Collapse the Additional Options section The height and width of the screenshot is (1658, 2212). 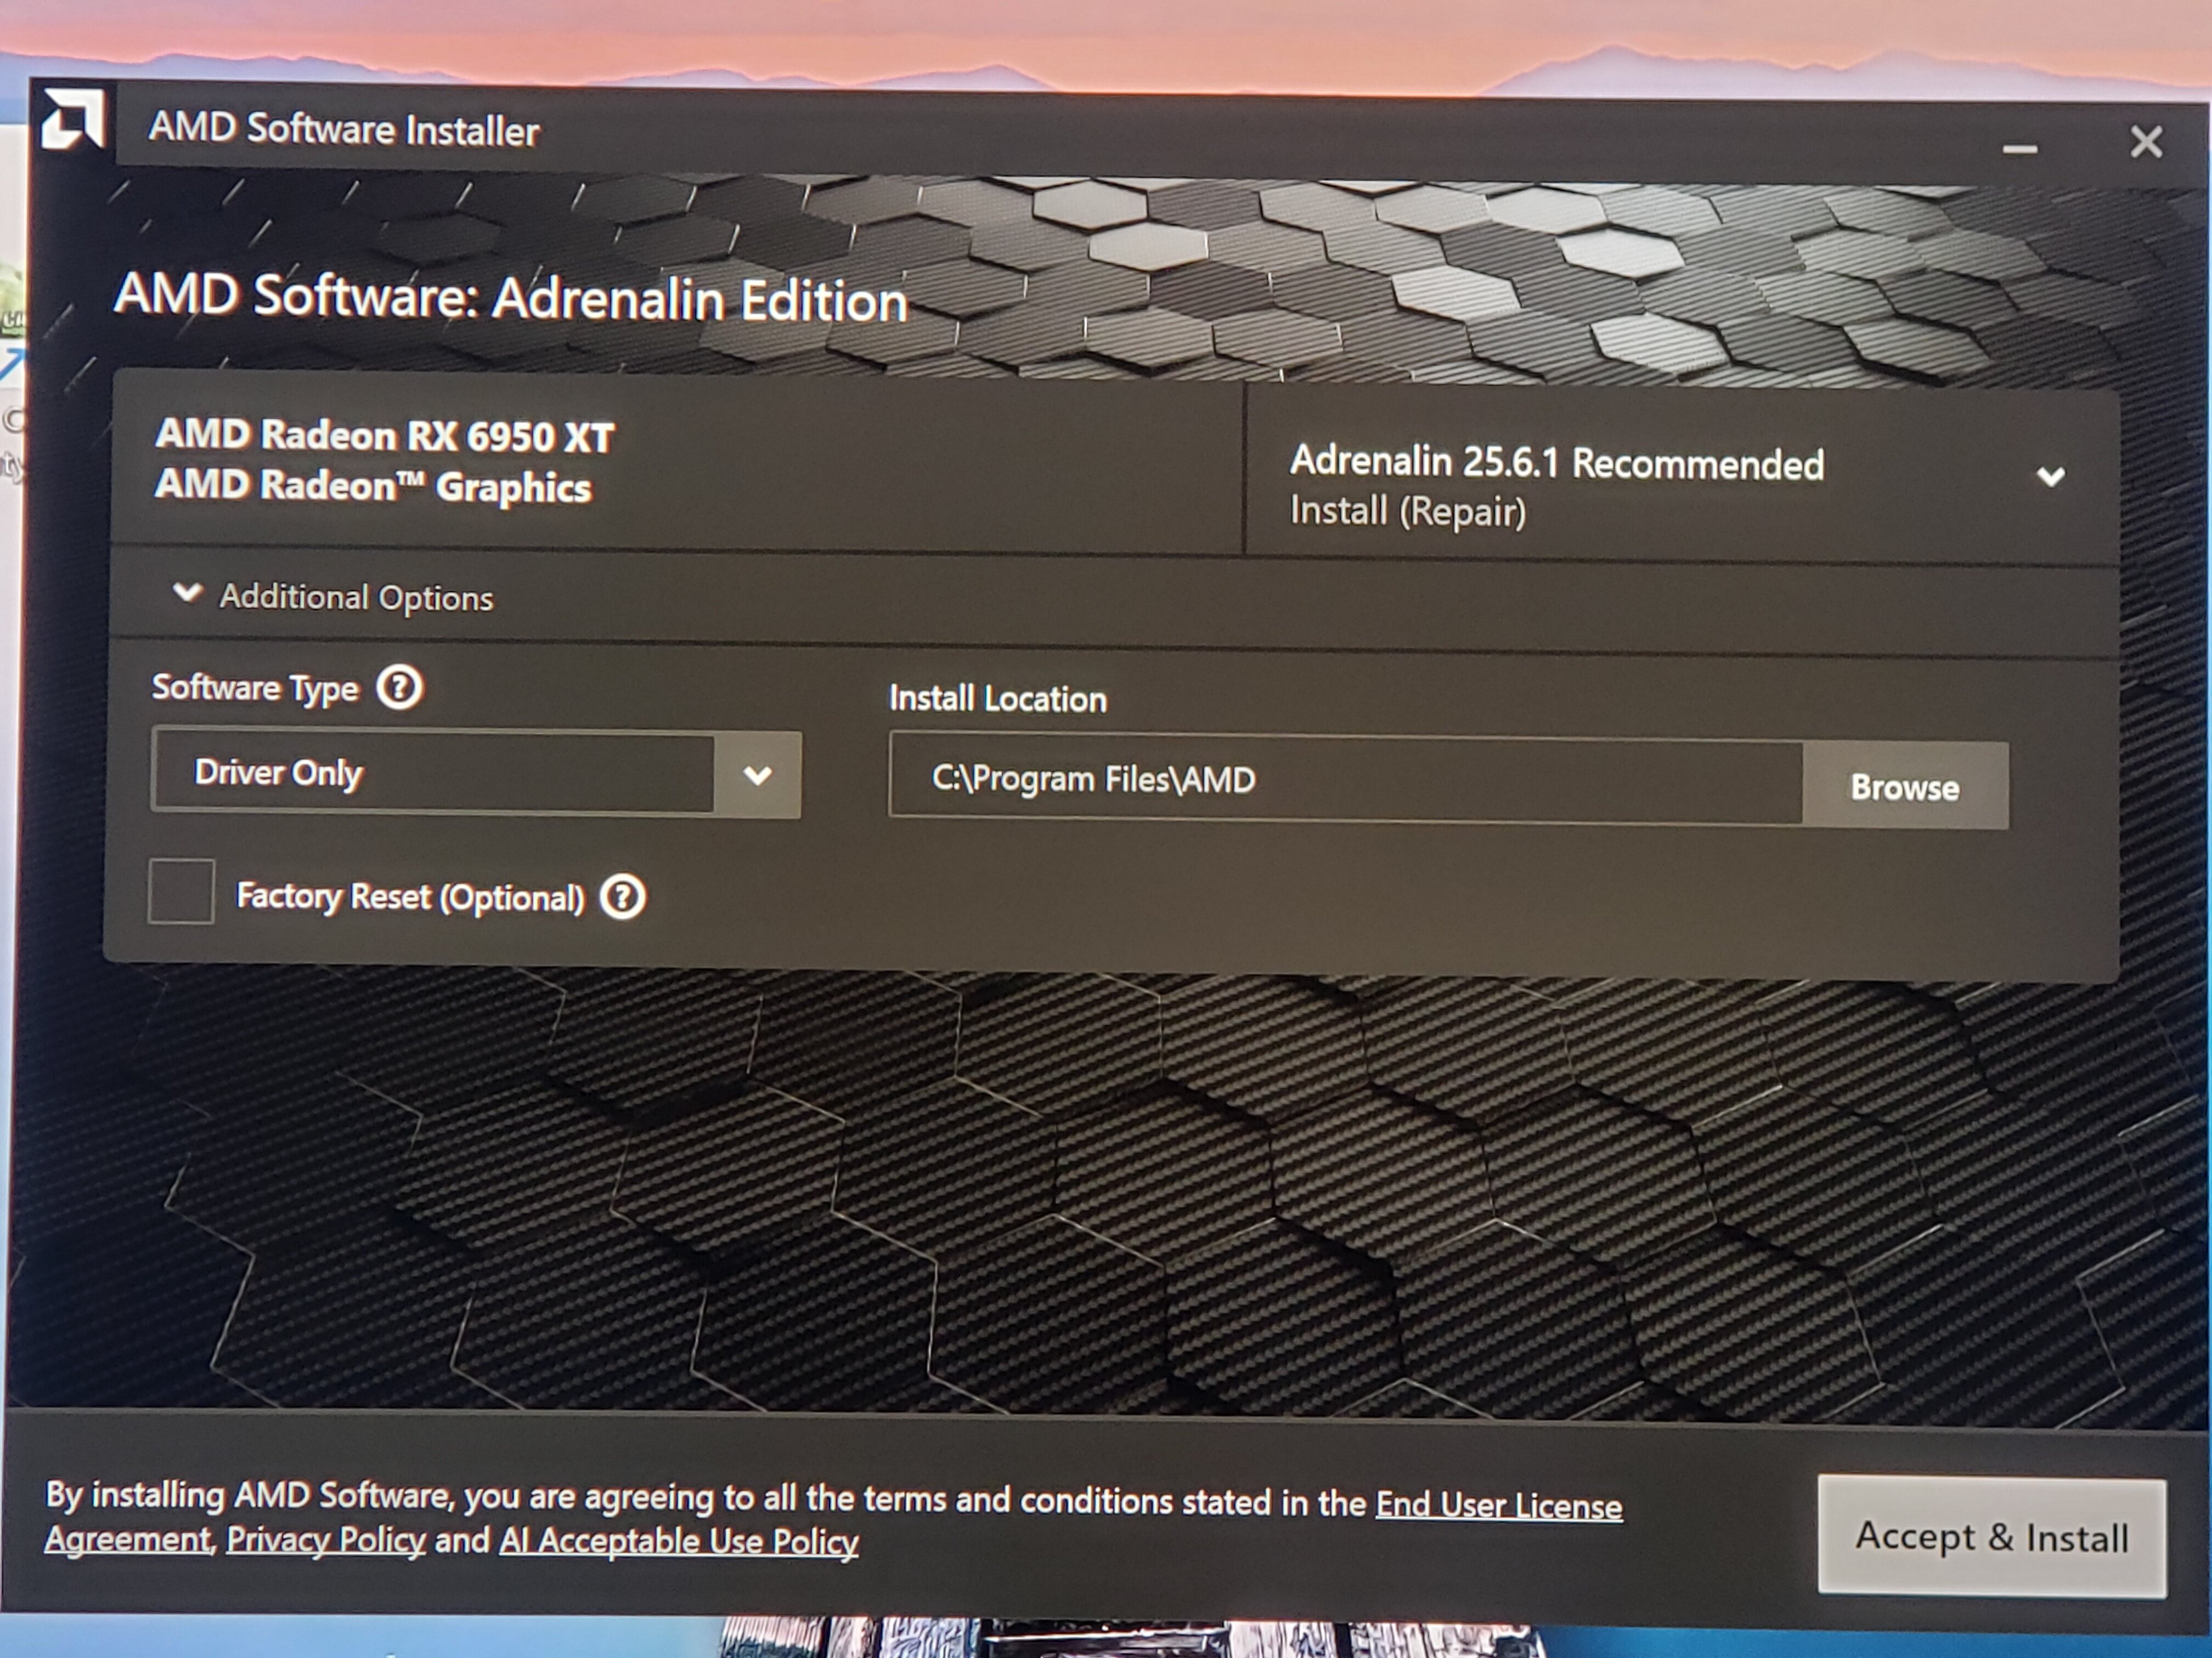[334, 597]
